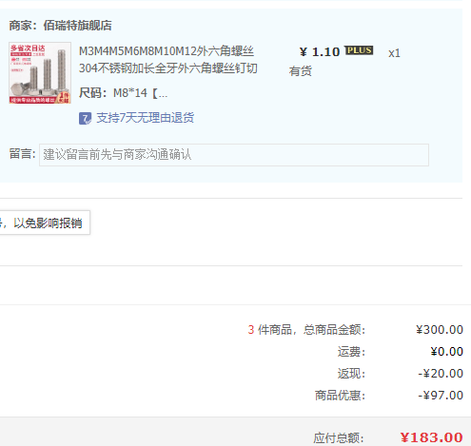Open the M3M4M5M6M8M10M12外六角螺丝 product title
471x446 pixels.
coord(167,60)
